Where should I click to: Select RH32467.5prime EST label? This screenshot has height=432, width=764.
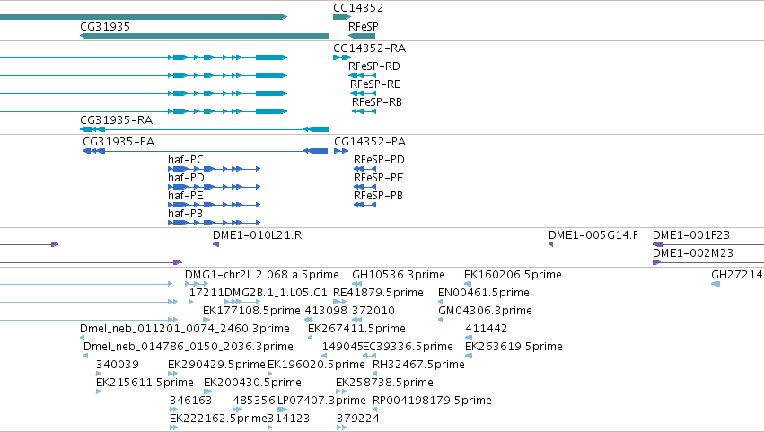[x=418, y=366]
